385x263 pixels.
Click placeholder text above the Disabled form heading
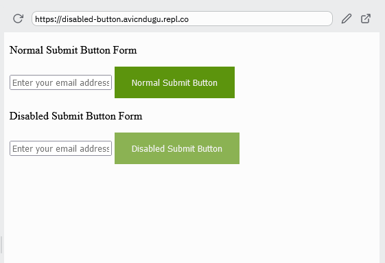pos(60,83)
